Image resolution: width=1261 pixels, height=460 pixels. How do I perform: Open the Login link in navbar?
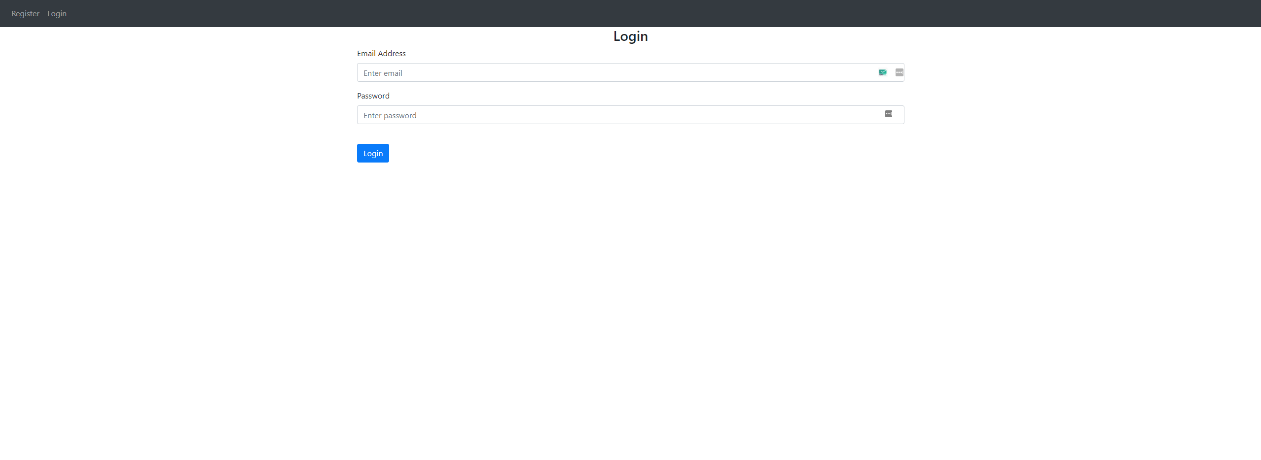pyautogui.click(x=57, y=14)
